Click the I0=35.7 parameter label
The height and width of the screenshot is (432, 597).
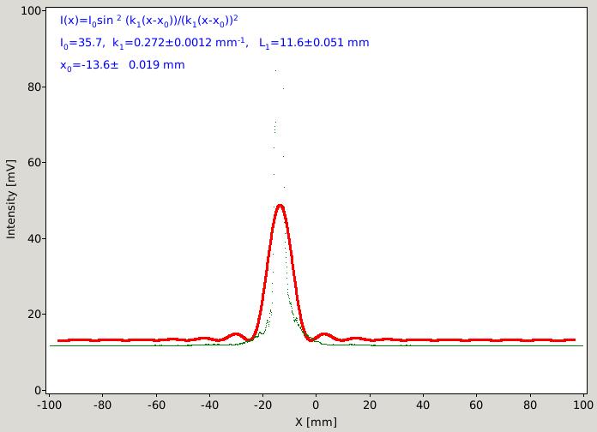pyautogui.click(x=81, y=43)
